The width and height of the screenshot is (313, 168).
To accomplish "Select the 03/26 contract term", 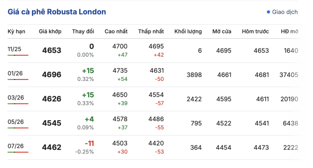I will (16, 97).
